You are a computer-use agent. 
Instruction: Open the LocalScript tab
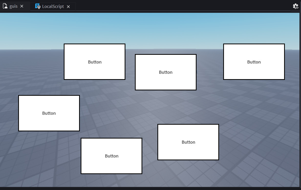52,6
